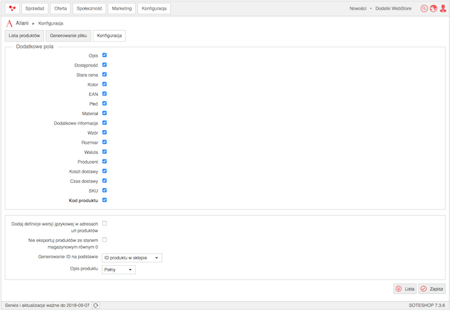Toggle the Kod produktu checkbox
The height and width of the screenshot is (311, 450).
(104, 200)
